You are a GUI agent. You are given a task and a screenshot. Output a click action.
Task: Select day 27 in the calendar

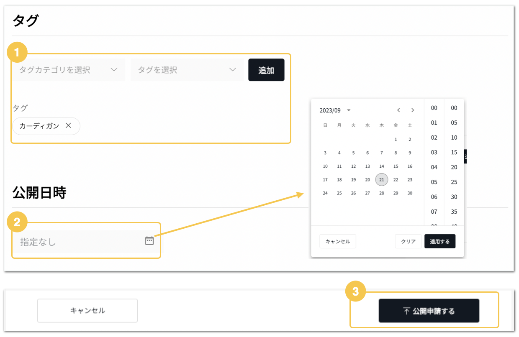pos(367,193)
